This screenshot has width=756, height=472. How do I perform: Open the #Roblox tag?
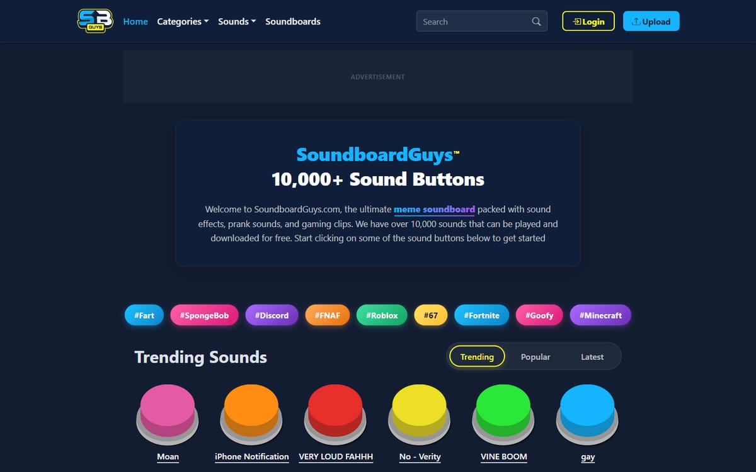point(382,315)
